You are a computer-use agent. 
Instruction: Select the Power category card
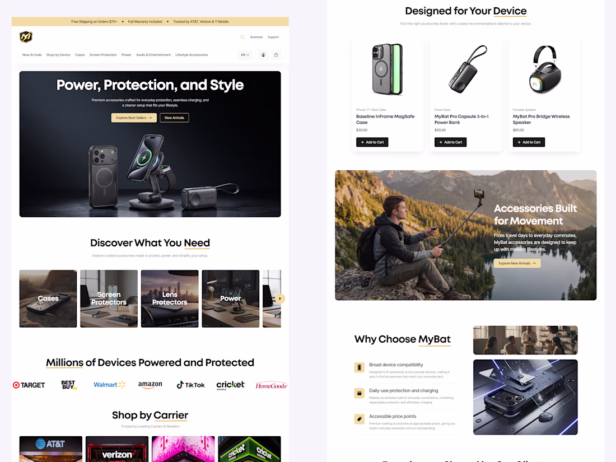point(231,298)
